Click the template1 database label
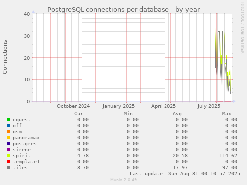Screen dimensions: 247x185 tap(26, 162)
